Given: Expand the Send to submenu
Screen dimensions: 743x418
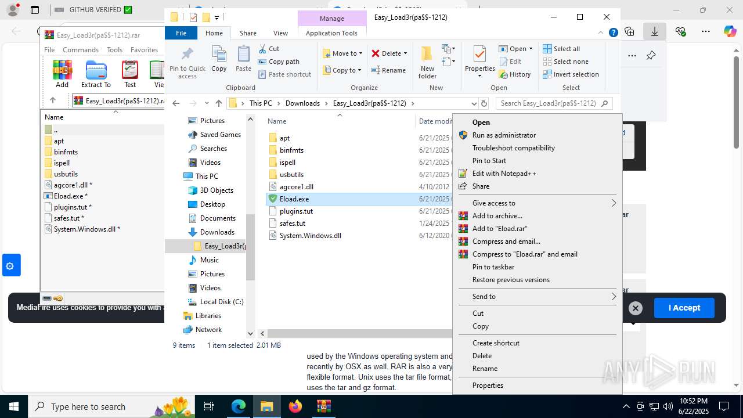Looking at the screenshot, I should [614, 297].
